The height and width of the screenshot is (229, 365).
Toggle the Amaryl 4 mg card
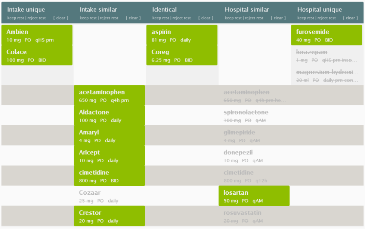[109, 136]
